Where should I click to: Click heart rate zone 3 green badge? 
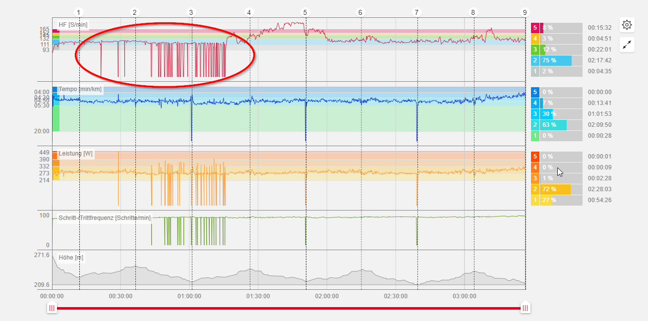pos(535,50)
